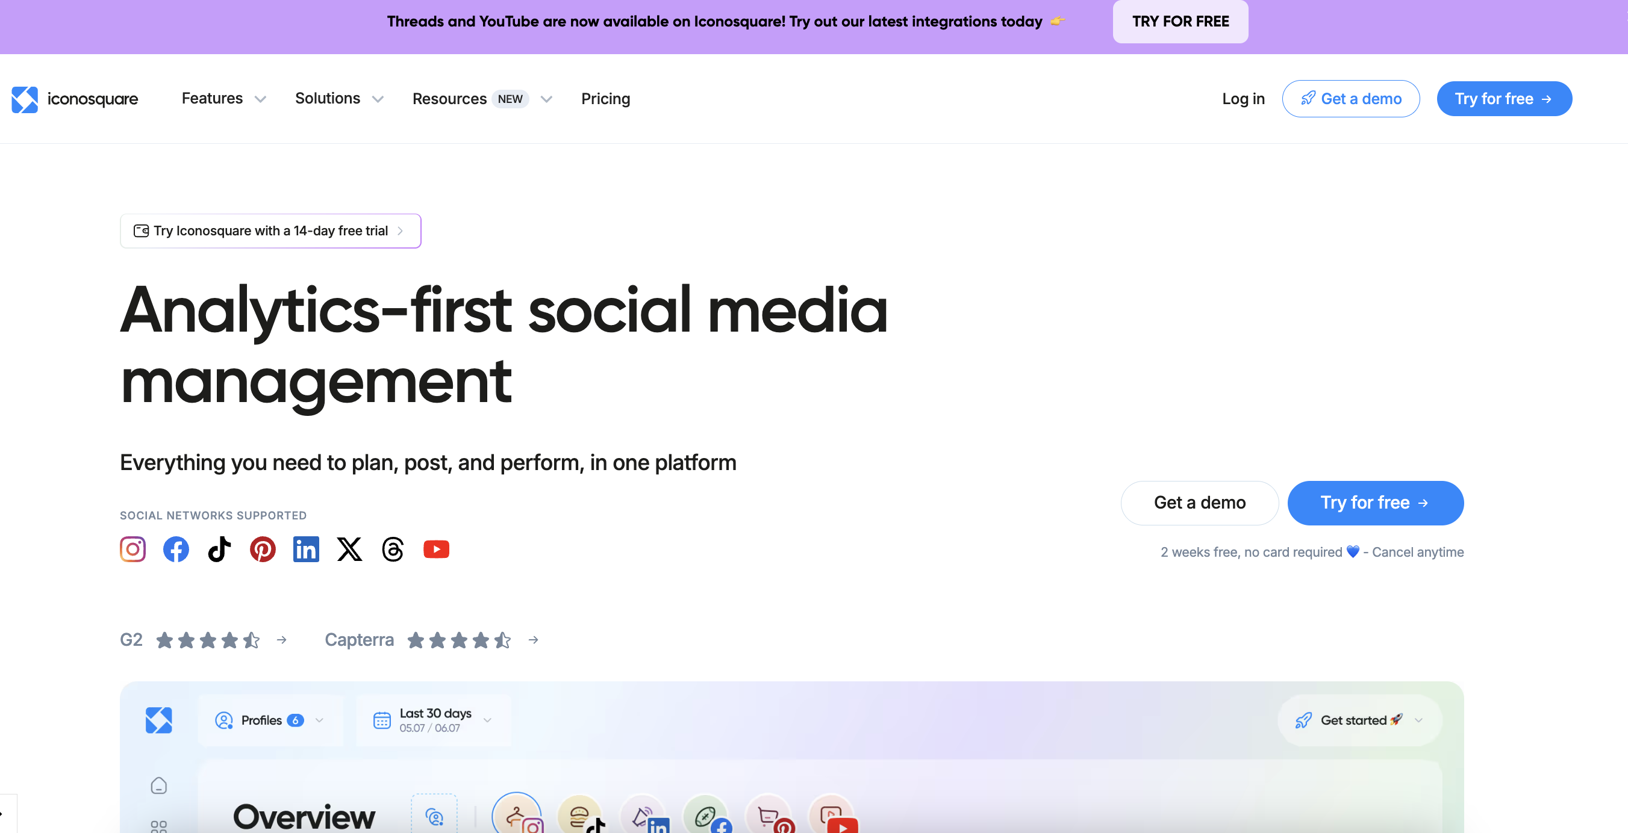Click hero Get a demo button
Viewport: 1628px width, 833px height.
coord(1199,502)
